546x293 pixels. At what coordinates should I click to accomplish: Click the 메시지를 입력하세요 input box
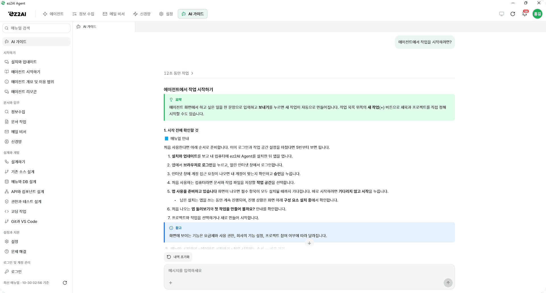pyautogui.click(x=309, y=271)
